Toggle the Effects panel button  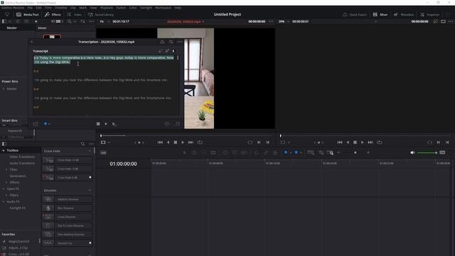pyautogui.click(x=53, y=14)
